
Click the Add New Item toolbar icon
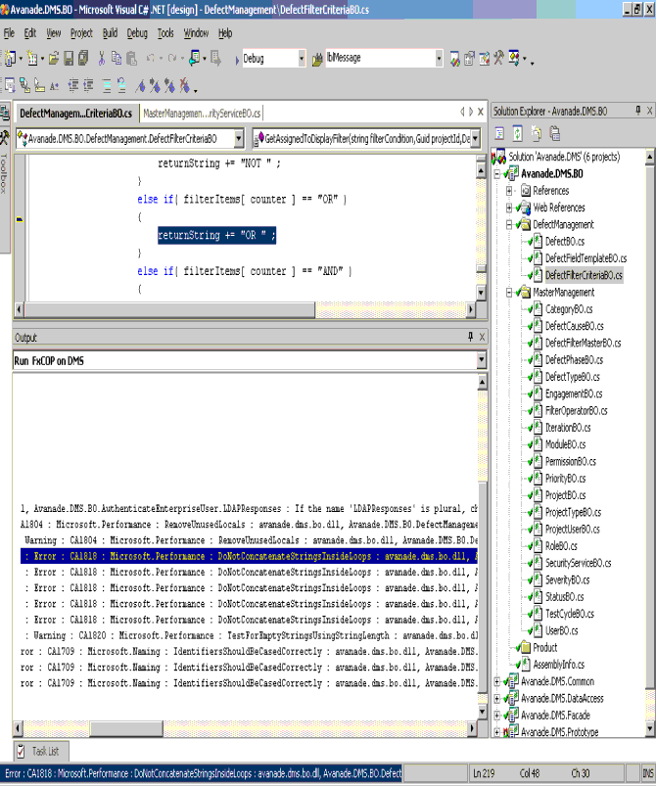pos(32,59)
